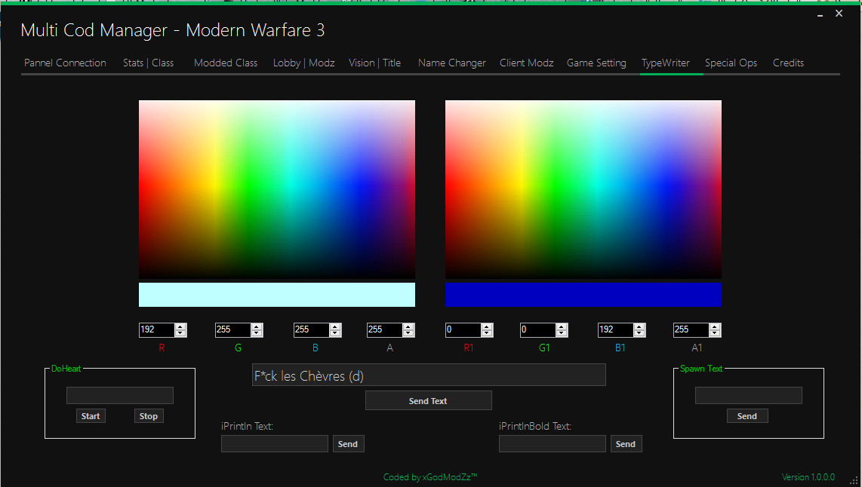Open the Modded Class tab
This screenshot has width=862, height=487.
(x=226, y=63)
